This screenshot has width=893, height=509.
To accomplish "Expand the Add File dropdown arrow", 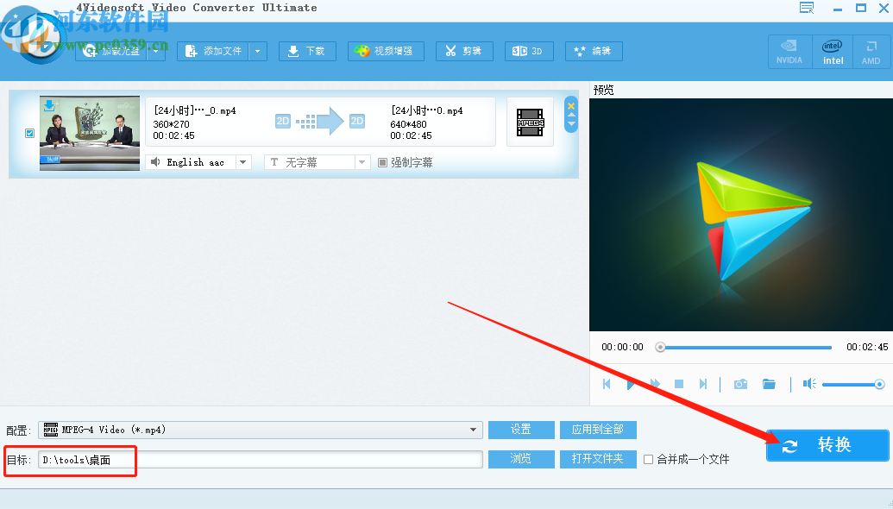I will [258, 51].
